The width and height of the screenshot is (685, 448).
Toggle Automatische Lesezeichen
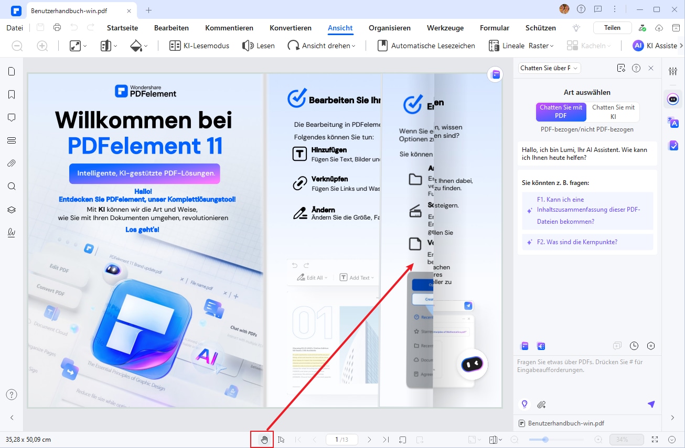tap(426, 46)
